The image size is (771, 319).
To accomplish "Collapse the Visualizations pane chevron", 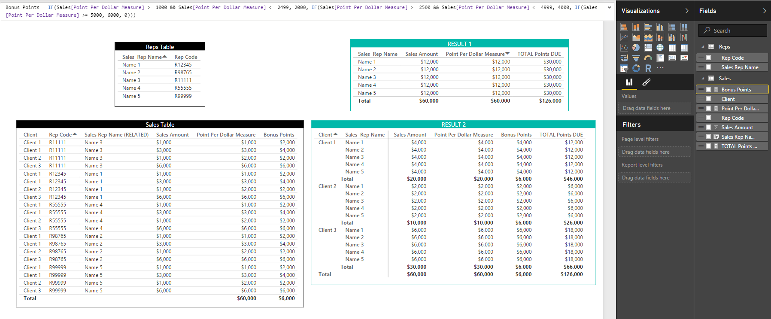I will point(687,11).
